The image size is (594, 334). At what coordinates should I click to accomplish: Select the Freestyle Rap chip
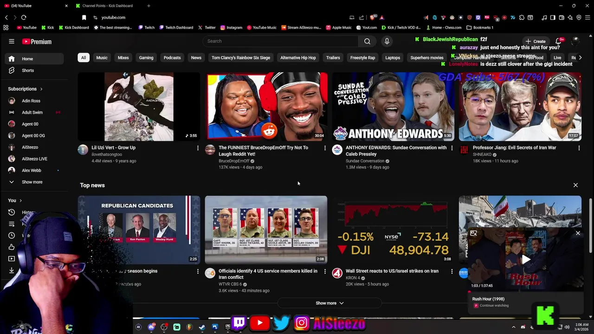tap(362, 58)
